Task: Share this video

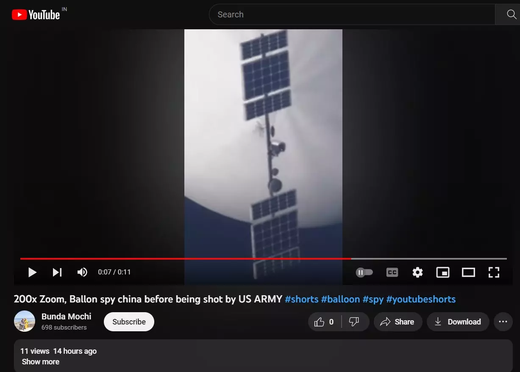Action: [398, 322]
